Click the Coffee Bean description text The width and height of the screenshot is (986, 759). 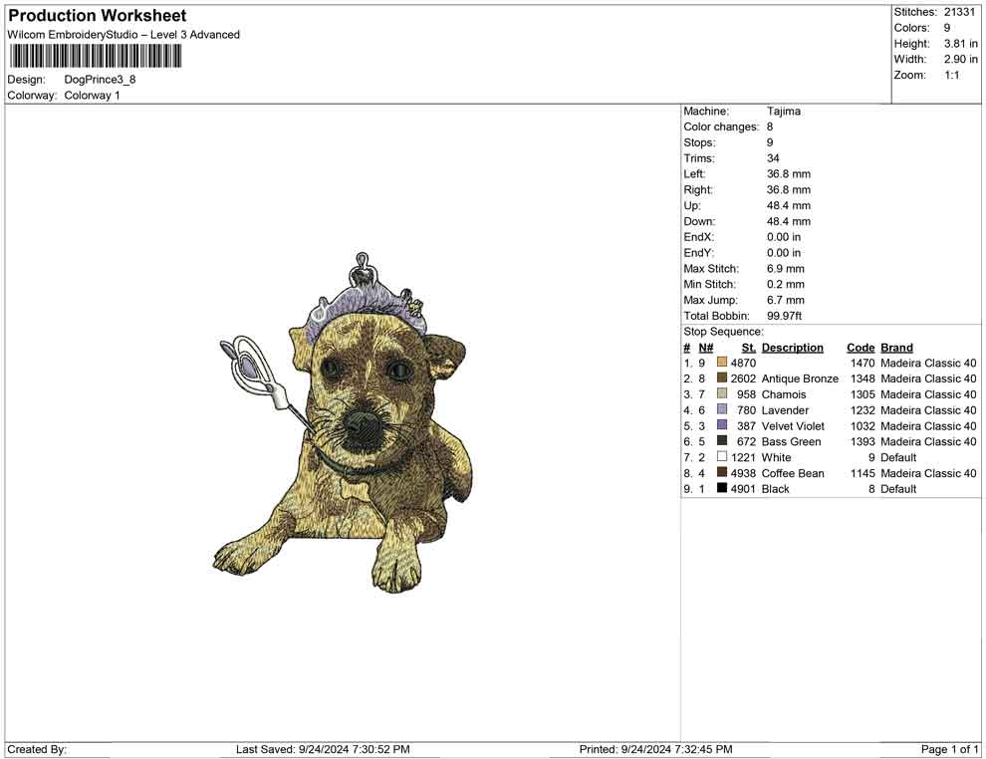[793, 473]
